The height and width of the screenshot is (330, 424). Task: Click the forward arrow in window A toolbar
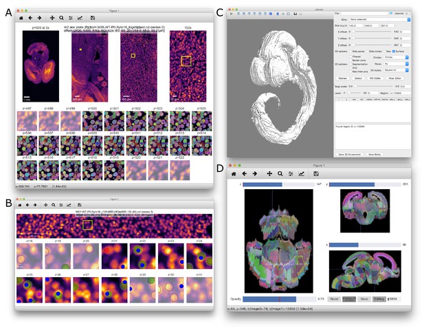pos(39,18)
